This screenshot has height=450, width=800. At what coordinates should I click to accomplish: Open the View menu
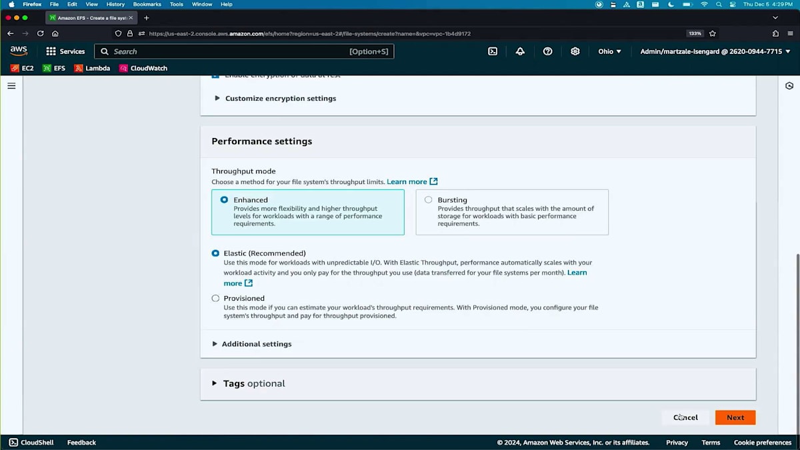click(x=92, y=4)
